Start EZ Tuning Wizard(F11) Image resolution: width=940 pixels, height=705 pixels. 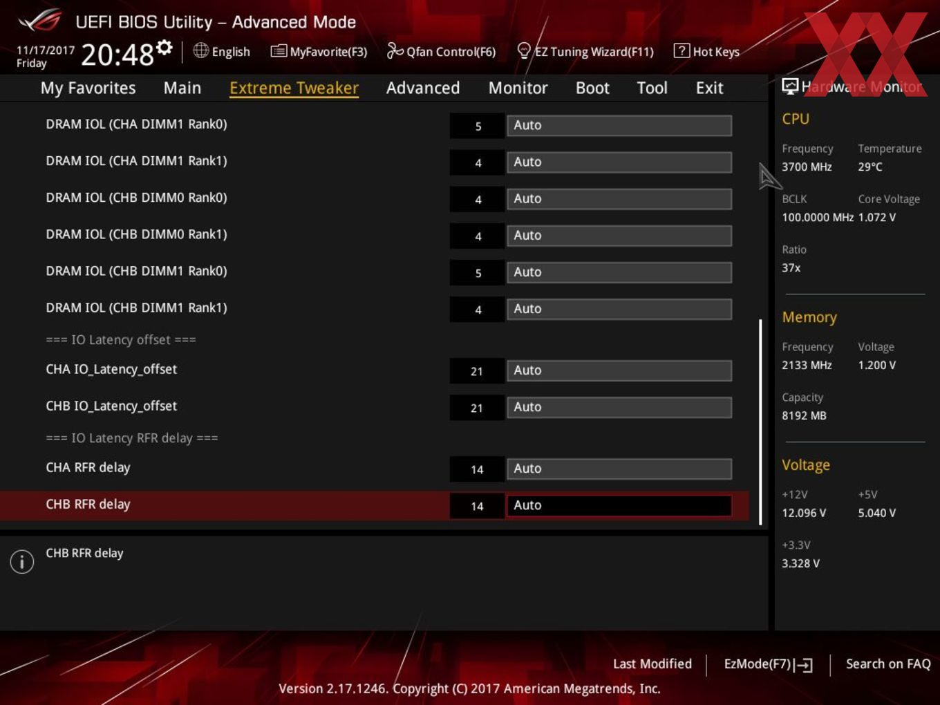594,52
